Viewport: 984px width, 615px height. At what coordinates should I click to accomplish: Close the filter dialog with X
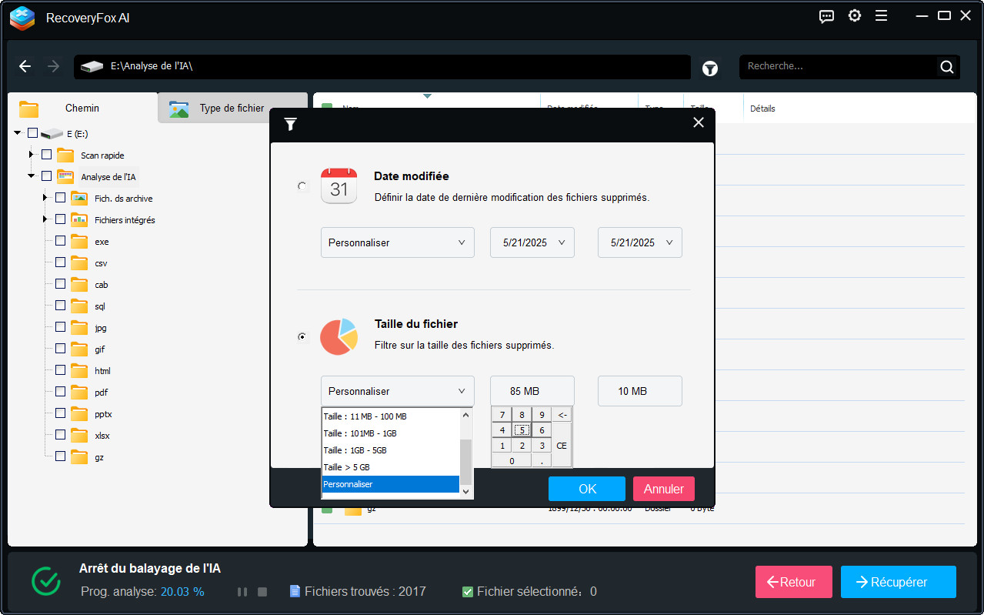click(x=699, y=122)
